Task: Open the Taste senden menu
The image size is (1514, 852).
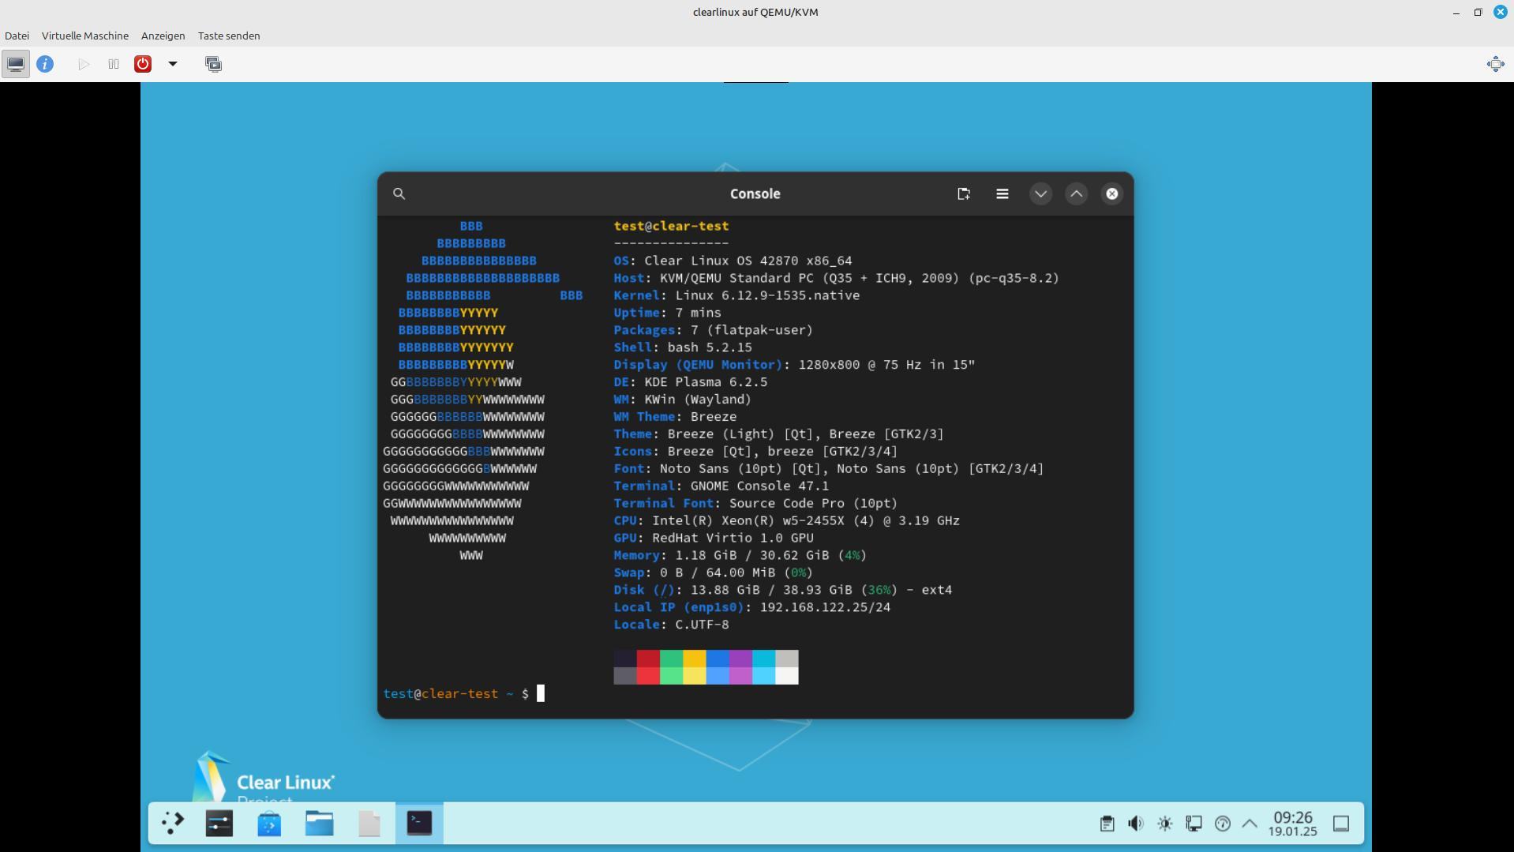Action: (229, 36)
